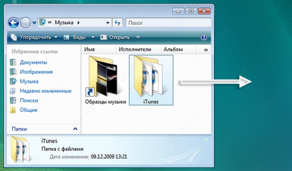Screen dimensions: 292x171
Task: Click the Поиски sidebar icon
Action: click(x=13, y=100)
